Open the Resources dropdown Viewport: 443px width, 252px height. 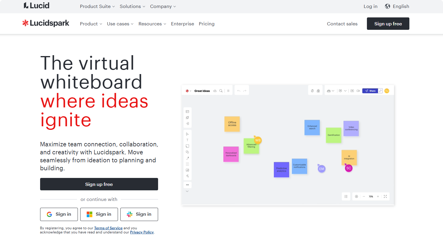click(x=152, y=24)
